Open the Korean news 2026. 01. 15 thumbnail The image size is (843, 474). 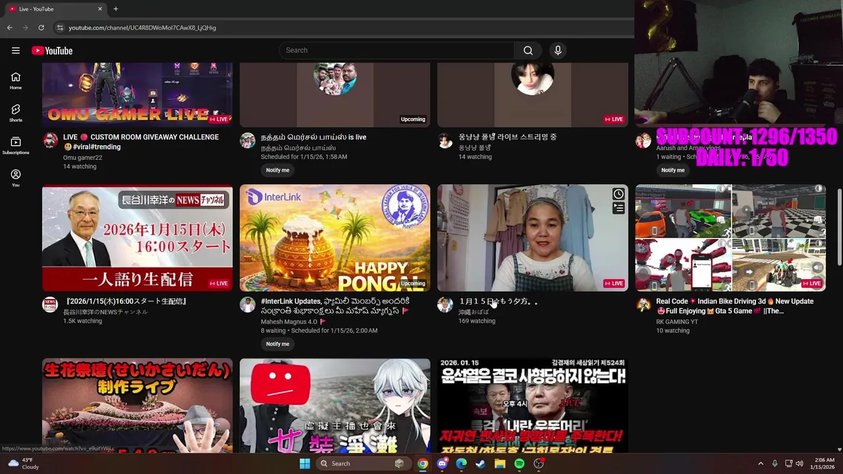tap(532, 406)
